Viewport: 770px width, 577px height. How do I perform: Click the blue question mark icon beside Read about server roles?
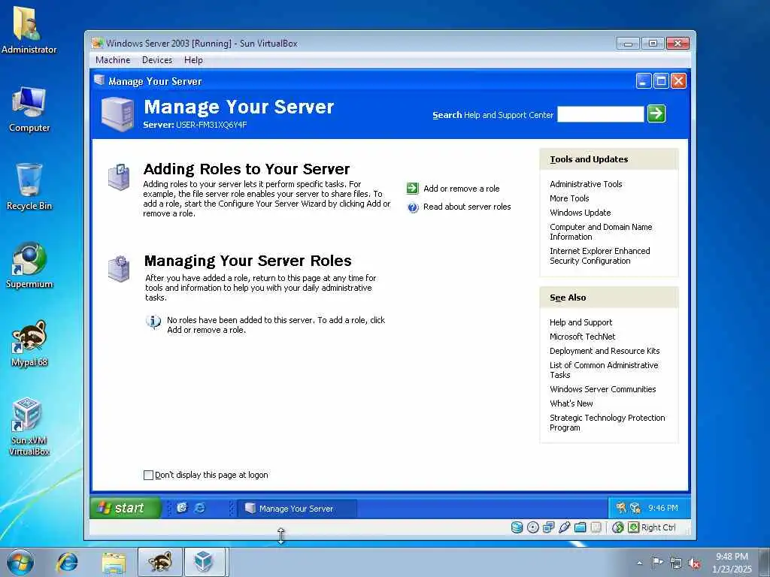coord(413,207)
